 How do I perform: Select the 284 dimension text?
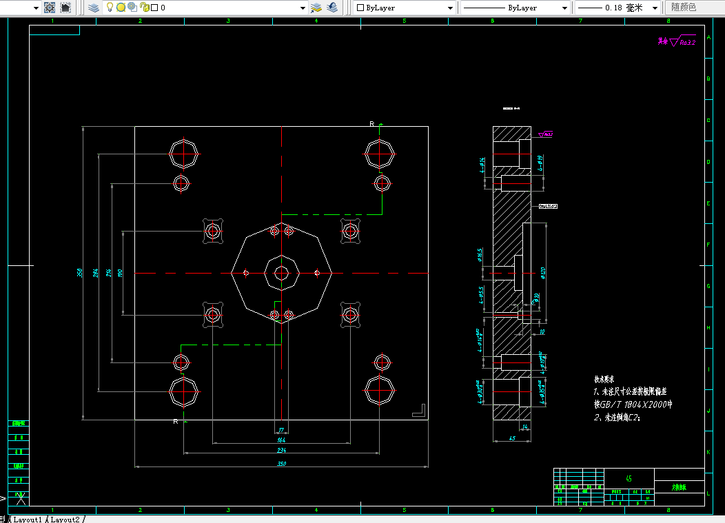95,273
